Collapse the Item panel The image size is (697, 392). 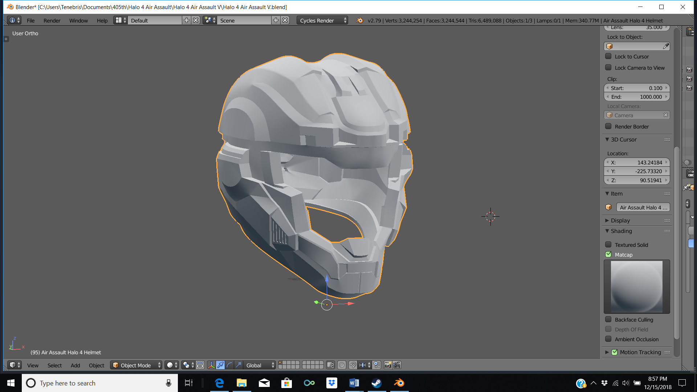607,193
